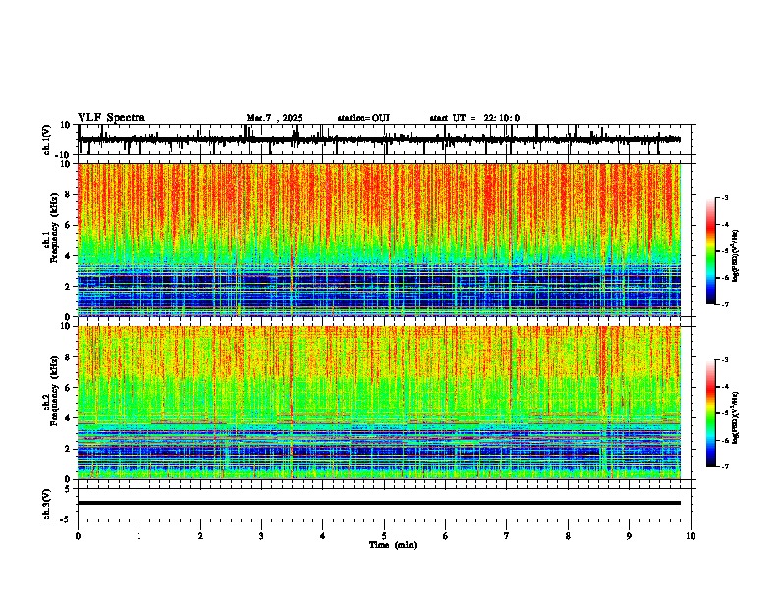The image size is (778, 601).
Task: Select the ch.2 color bar log(PSD) label
Action: 735,417
